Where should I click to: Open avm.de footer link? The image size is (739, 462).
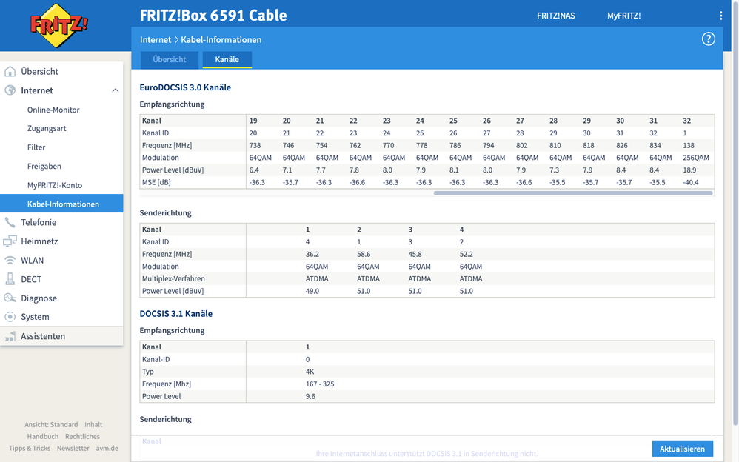pos(107,449)
